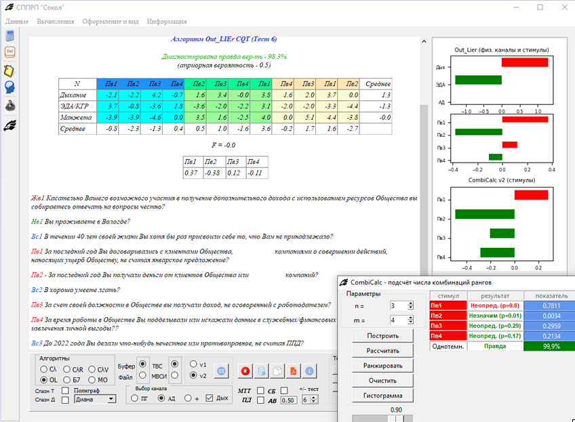Enable the Спазм Т checkbox

pos(65,391)
